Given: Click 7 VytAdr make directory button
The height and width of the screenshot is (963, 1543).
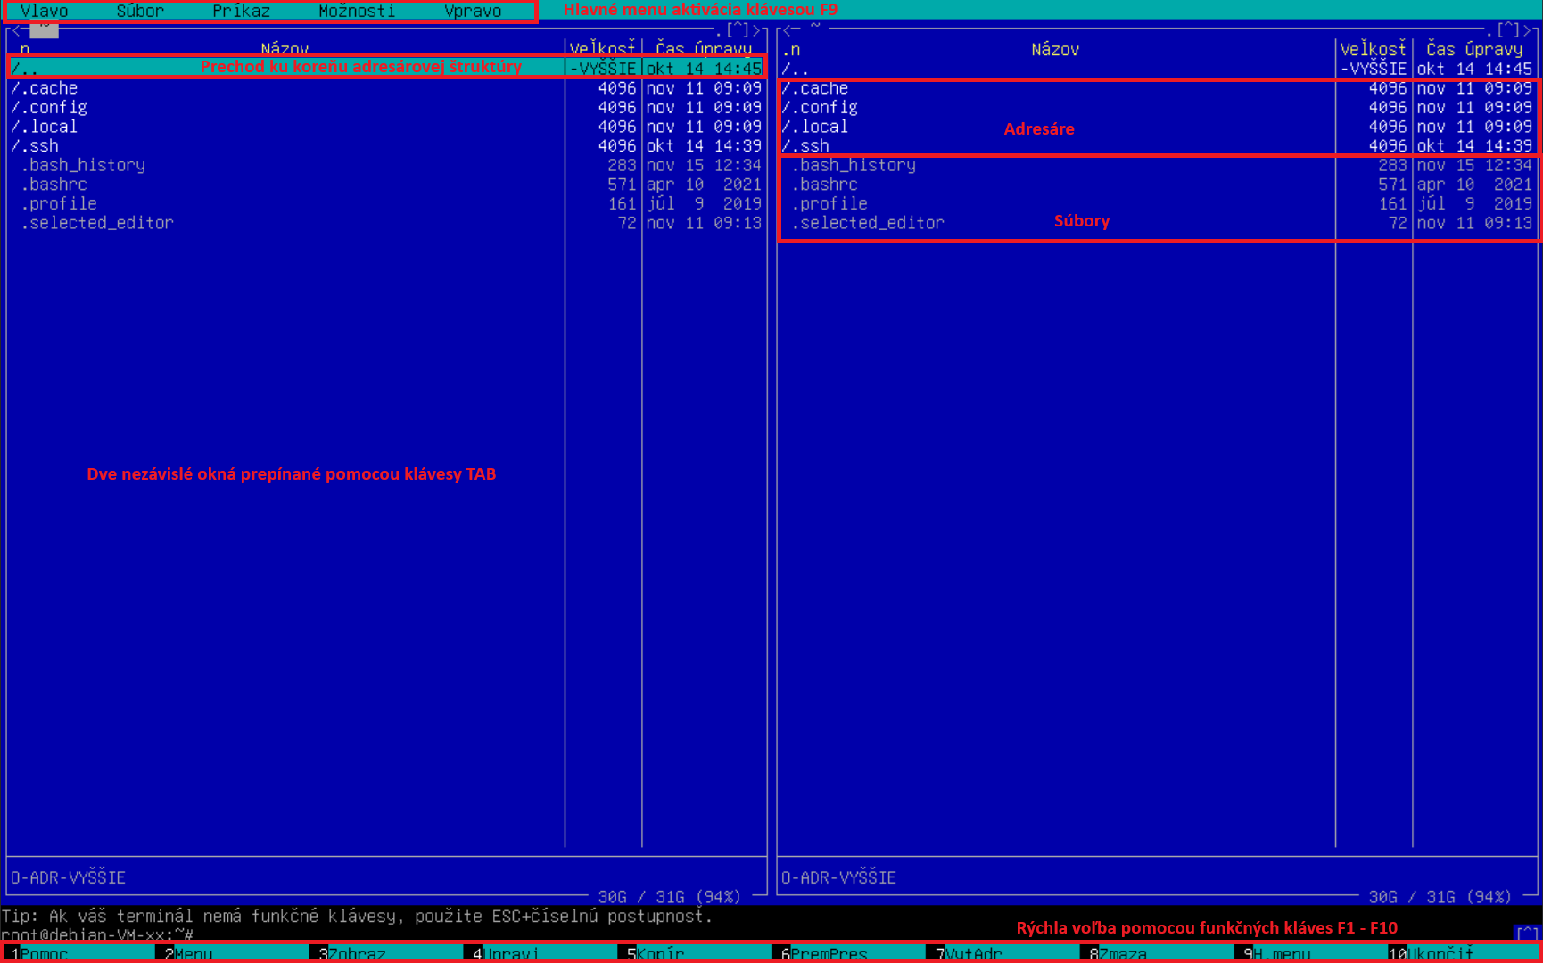Looking at the screenshot, I should pyautogui.click(x=972, y=953).
